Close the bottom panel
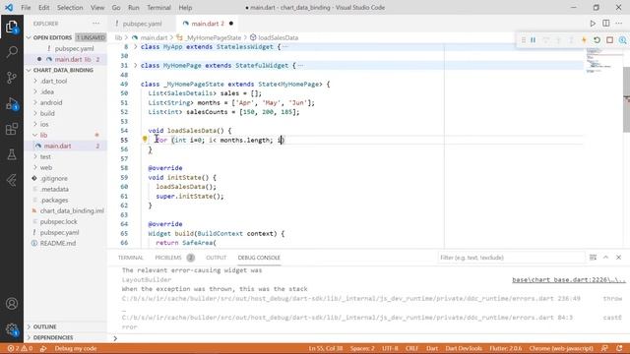The width and height of the screenshot is (630, 354). point(619,258)
